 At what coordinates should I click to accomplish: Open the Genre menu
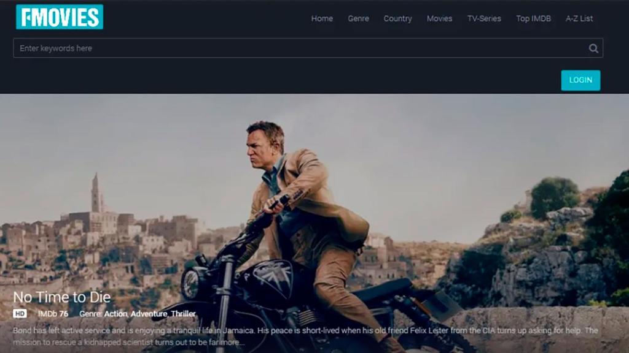[x=358, y=19]
